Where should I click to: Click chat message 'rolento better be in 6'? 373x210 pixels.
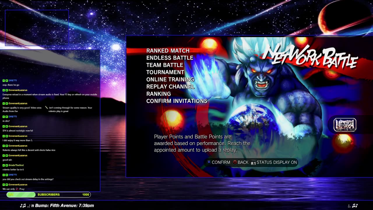click(13, 169)
